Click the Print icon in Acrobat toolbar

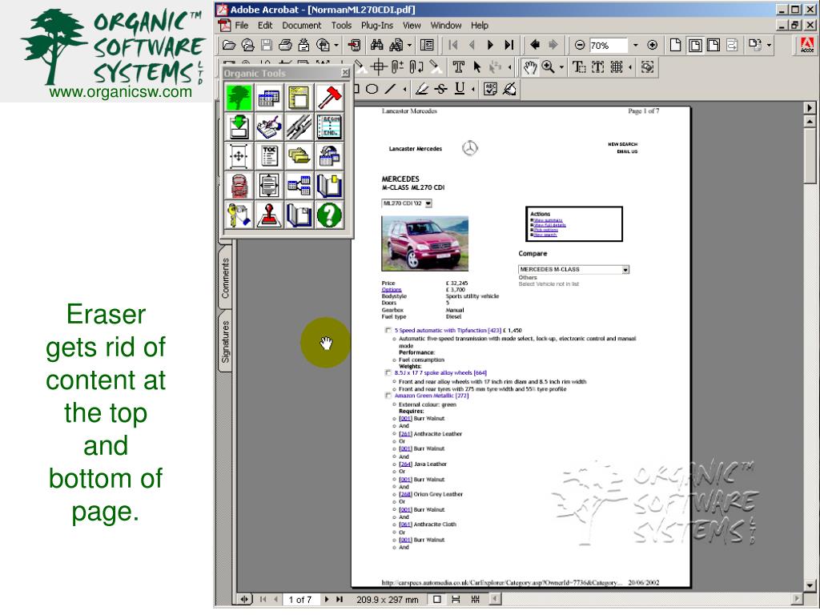coord(285,46)
